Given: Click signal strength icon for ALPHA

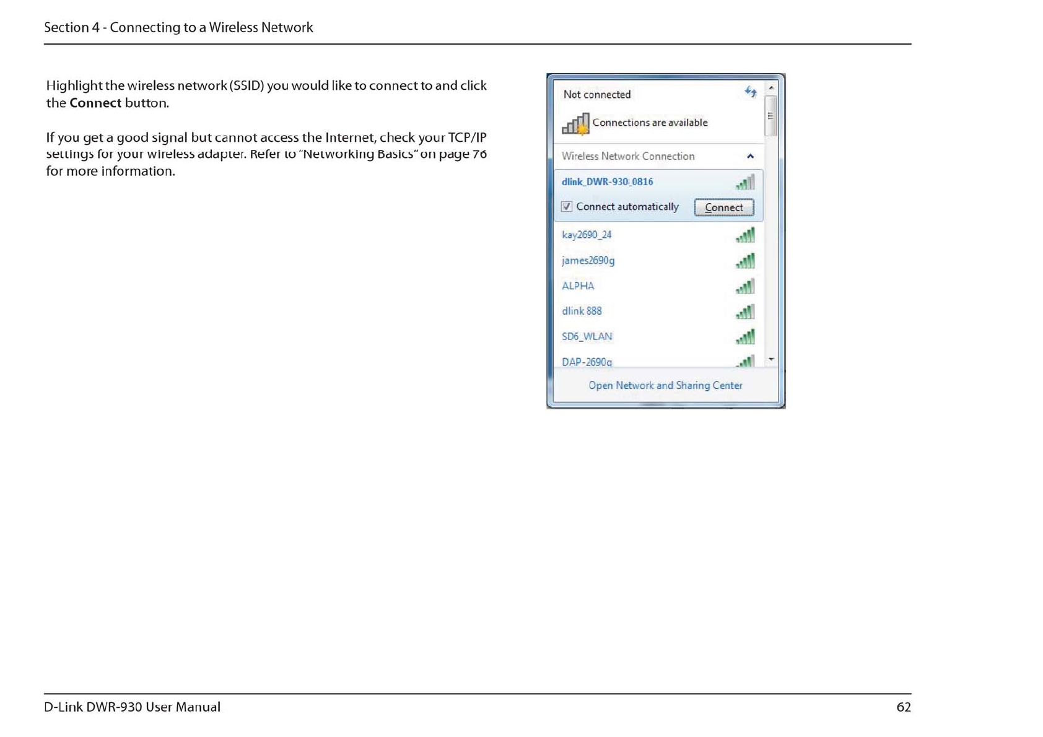Looking at the screenshot, I should pyautogui.click(x=745, y=287).
